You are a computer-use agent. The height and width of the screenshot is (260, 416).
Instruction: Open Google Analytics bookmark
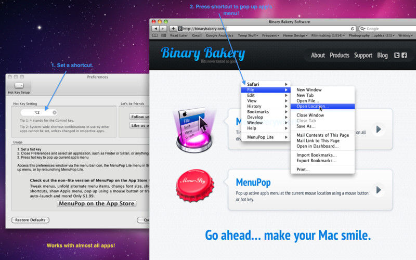219,35
